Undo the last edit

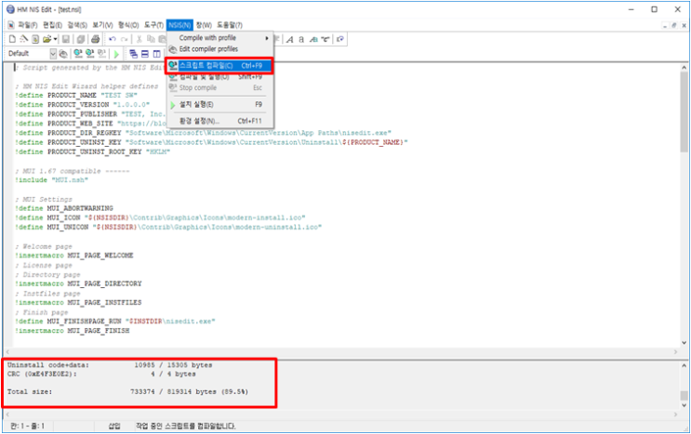113,39
